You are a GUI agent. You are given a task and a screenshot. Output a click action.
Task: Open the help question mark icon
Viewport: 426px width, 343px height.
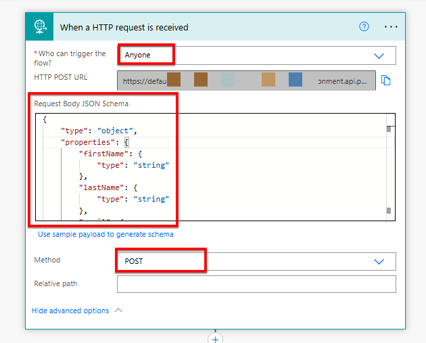pos(364,26)
